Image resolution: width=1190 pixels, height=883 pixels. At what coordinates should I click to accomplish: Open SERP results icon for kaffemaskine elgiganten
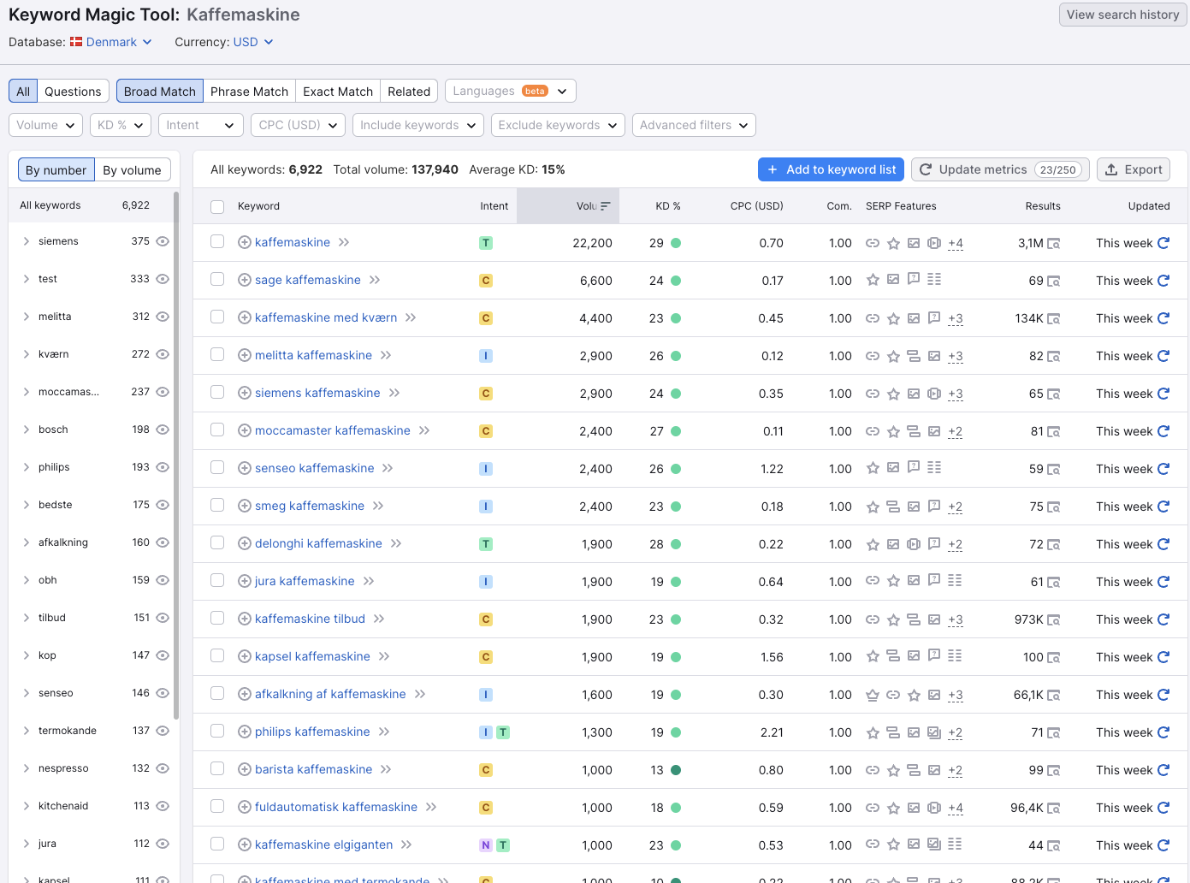(x=1054, y=846)
